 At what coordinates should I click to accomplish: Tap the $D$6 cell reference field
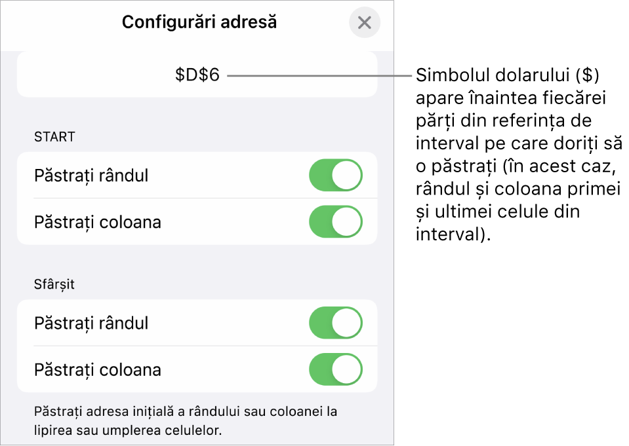pyautogui.click(x=197, y=76)
